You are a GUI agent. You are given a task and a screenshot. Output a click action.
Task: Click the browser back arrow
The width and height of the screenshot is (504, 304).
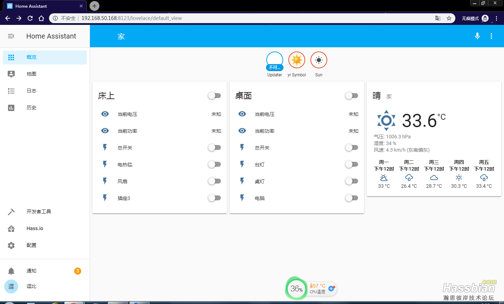[x=8, y=18]
